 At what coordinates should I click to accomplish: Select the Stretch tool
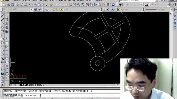point(7,47)
